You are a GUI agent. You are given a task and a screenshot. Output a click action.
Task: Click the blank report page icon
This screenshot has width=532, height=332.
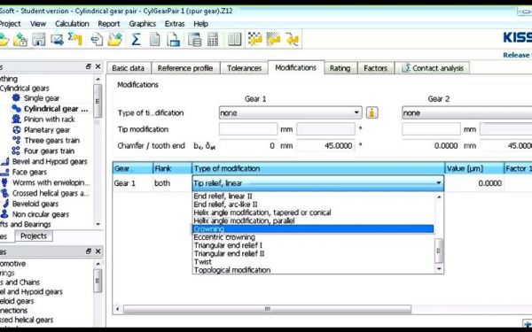pyautogui.click(x=154, y=40)
